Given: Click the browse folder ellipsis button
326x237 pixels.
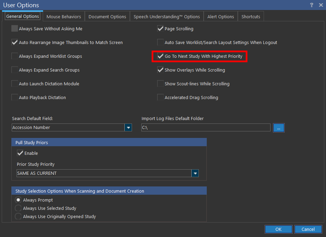Looking at the screenshot, I should click(x=278, y=128).
